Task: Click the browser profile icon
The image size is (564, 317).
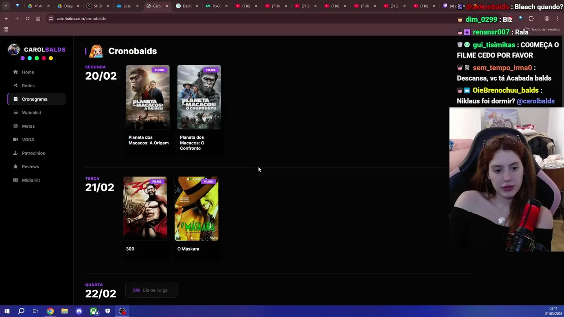Action: tap(547, 18)
